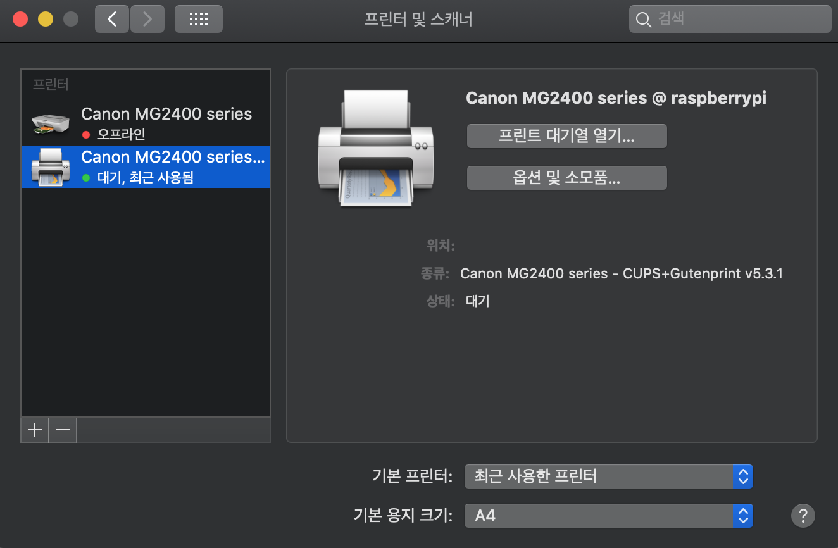Open the print queue with 프린트 대기열 열기
The height and width of the screenshot is (548, 838).
pos(567,136)
